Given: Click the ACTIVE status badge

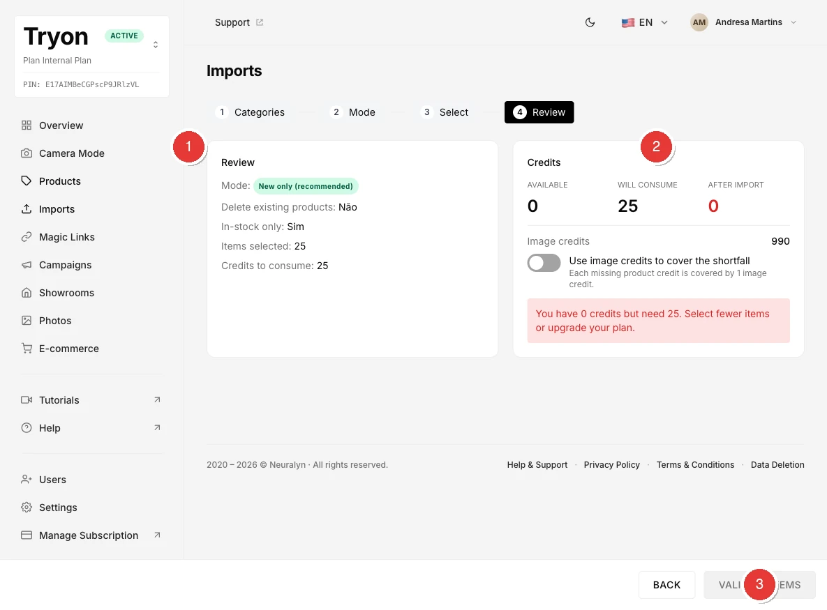Looking at the screenshot, I should tap(124, 36).
